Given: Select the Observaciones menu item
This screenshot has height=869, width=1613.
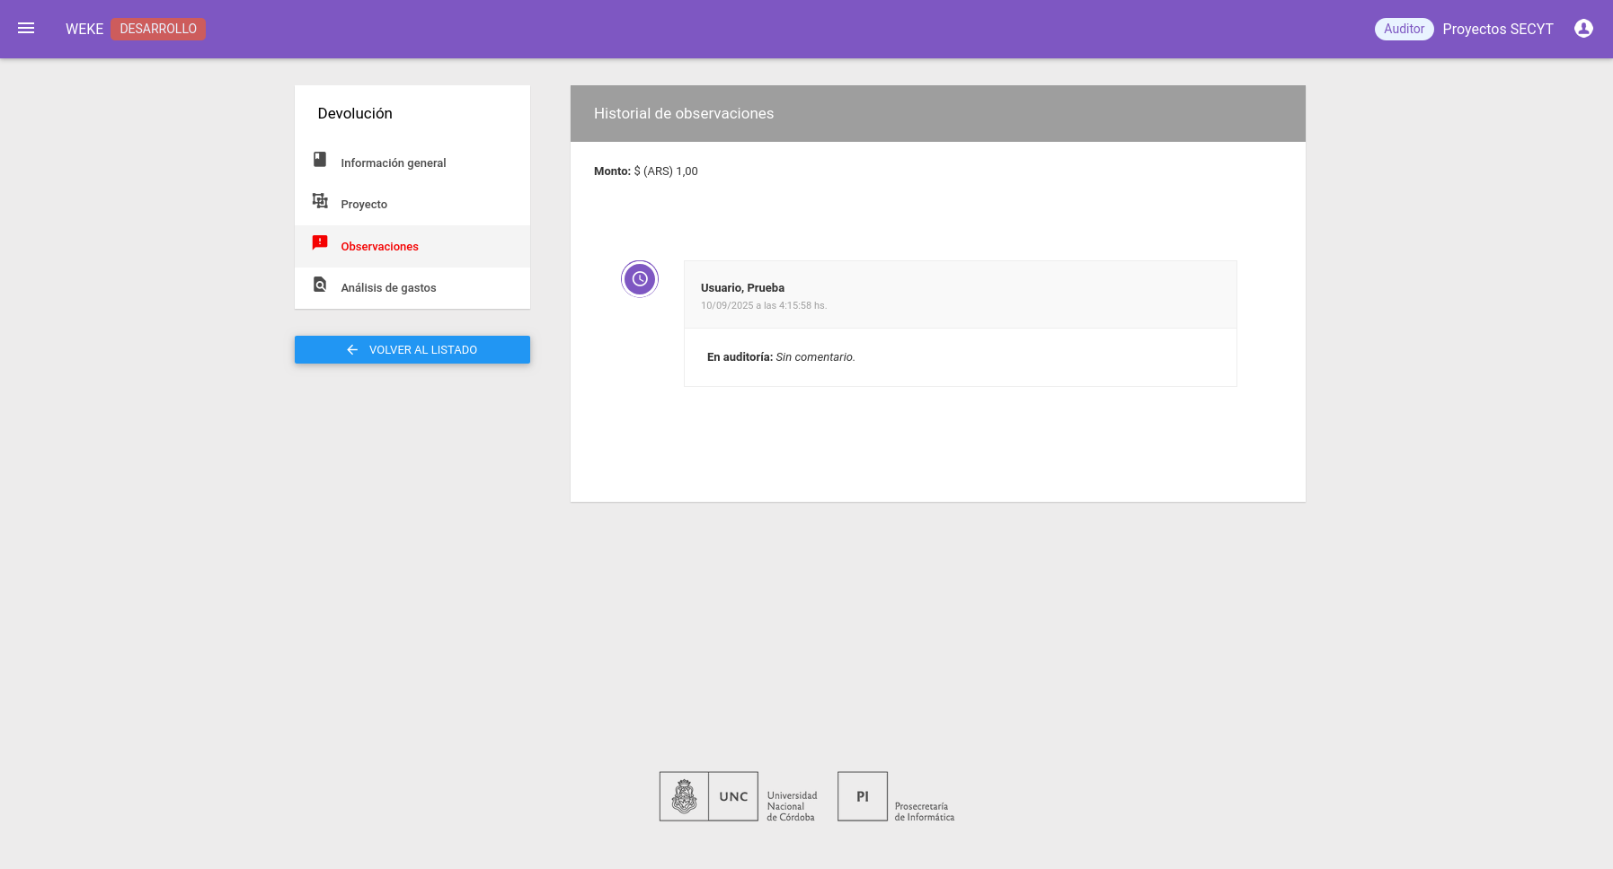Looking at the screenshot, I should click(x=379, y=247).
